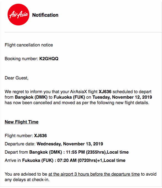Click the underlined airport 3 hours advice

(x=94, y=174)
